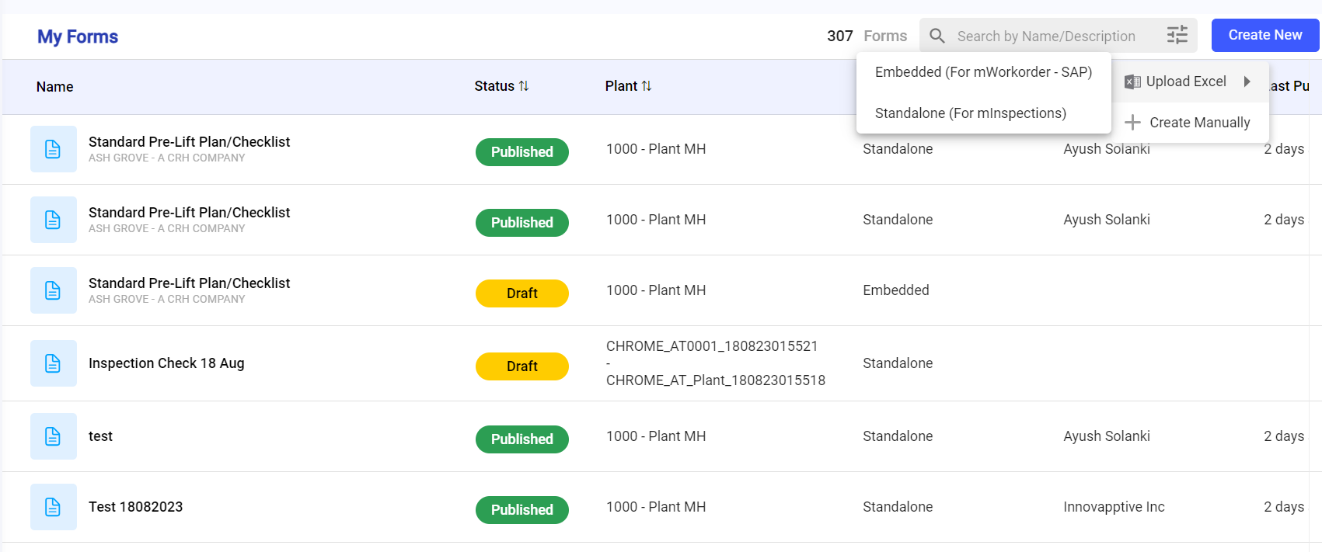Click the Name column header

54,87
